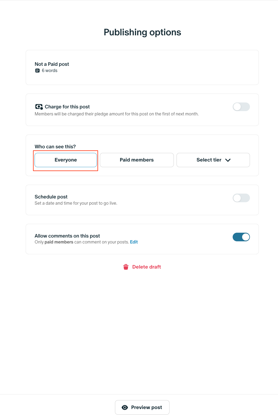This screenshot has height=419, width=278.
Task: Choose Everyone as the post audience
Action: click(x=66, y=160)
